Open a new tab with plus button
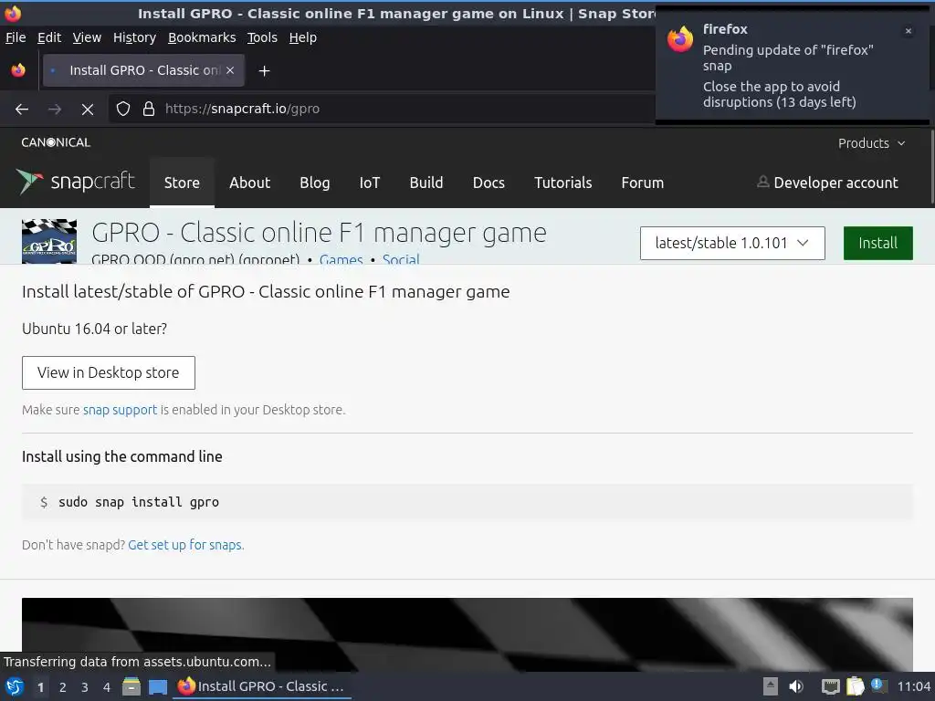This screenshot has width=935, height=701. [264, 71]
